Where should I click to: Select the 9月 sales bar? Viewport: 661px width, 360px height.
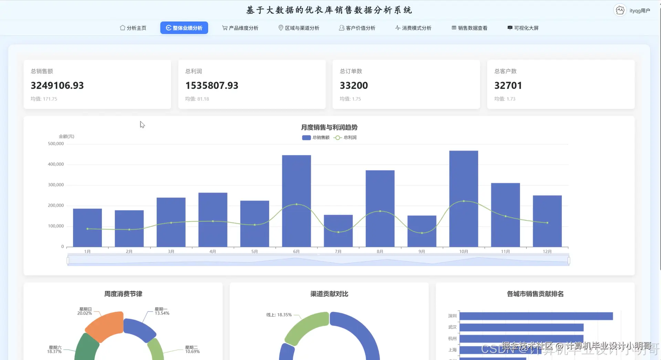[x=422, y=231]
